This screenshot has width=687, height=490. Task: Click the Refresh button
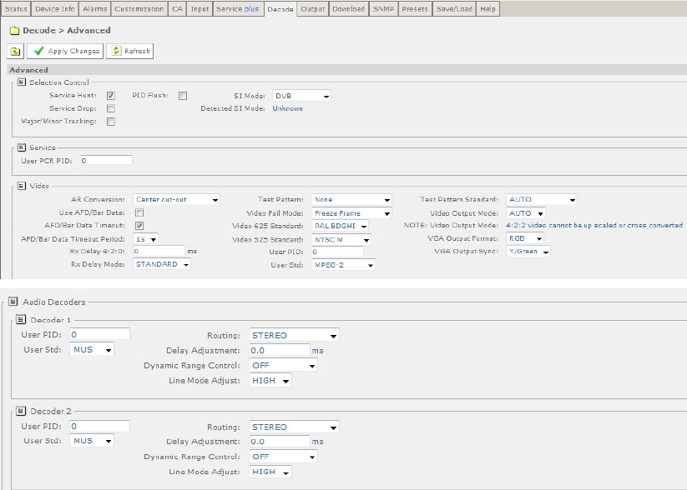click(131, 51)
